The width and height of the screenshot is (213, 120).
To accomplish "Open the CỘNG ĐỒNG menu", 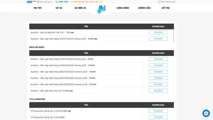I will pyautogui.click(x=123, y=8).
